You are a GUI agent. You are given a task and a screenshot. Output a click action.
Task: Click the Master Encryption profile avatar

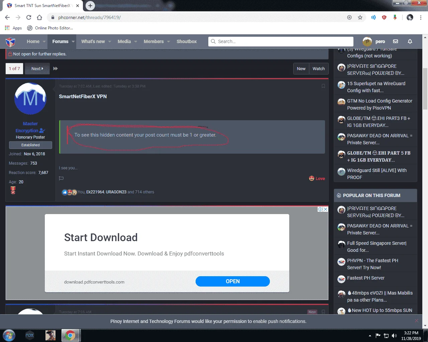coord(30,99)
